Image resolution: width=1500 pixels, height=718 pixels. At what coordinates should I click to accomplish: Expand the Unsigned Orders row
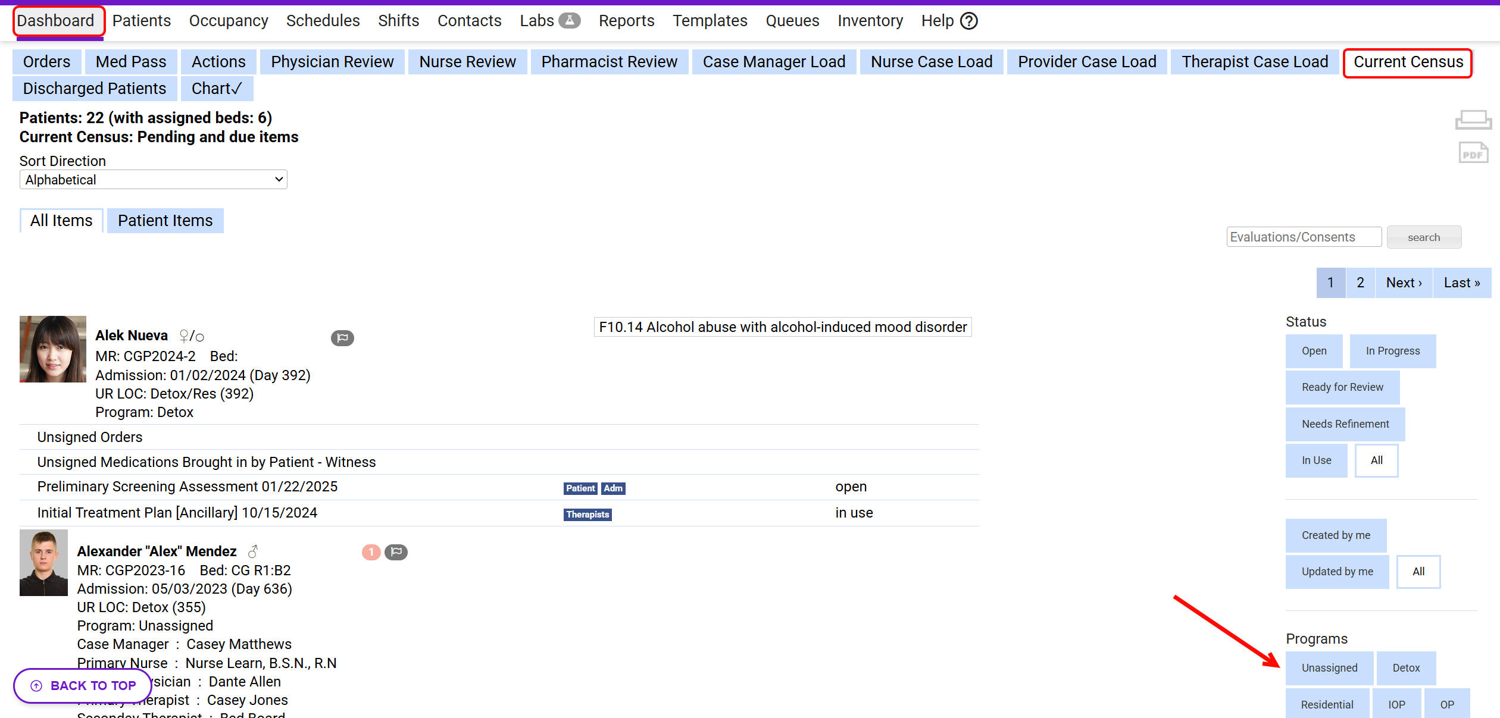90,437
